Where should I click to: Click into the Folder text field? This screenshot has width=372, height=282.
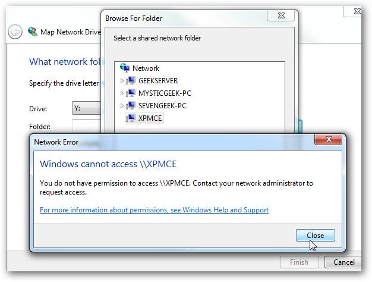click(x=86, y=126)
